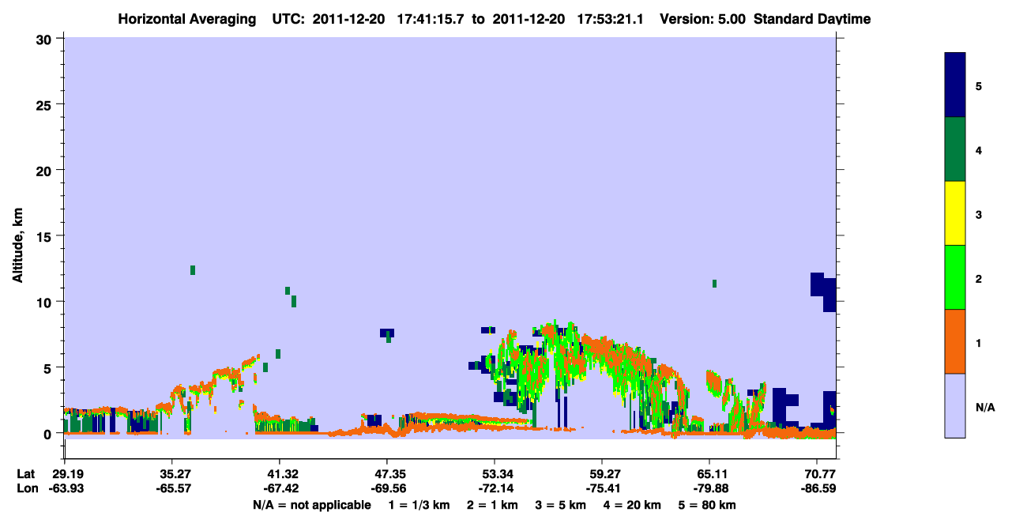Click the longitude value '-63.93'

pos(65,489)
